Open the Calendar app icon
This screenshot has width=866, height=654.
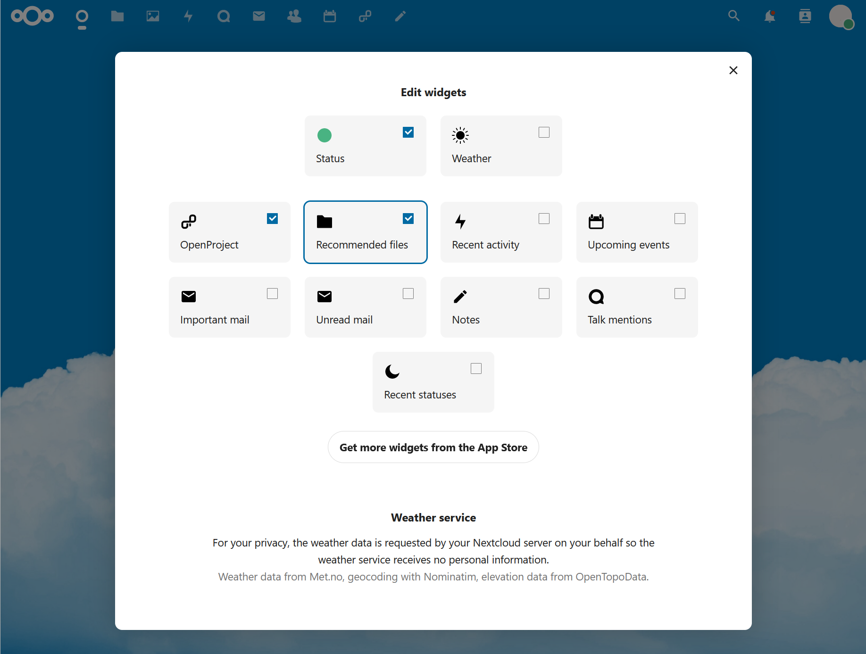coord(329,16)
